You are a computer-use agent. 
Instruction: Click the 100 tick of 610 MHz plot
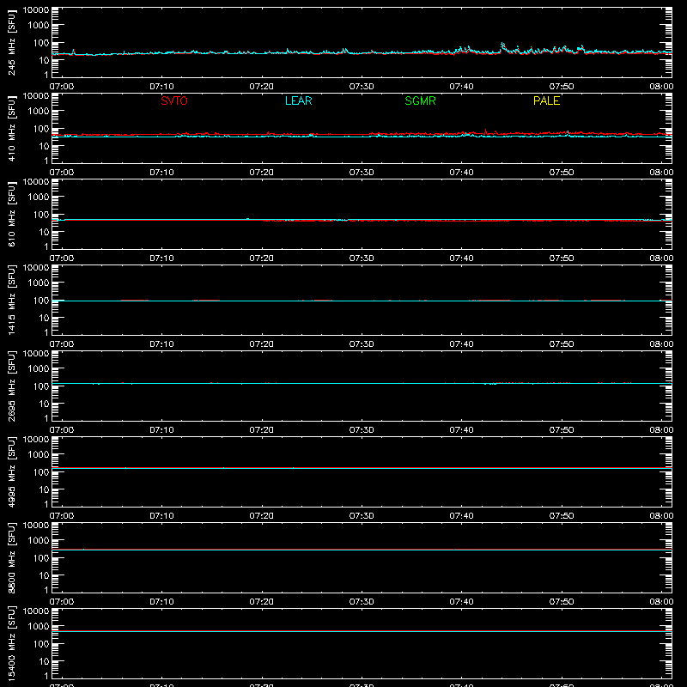41,214
